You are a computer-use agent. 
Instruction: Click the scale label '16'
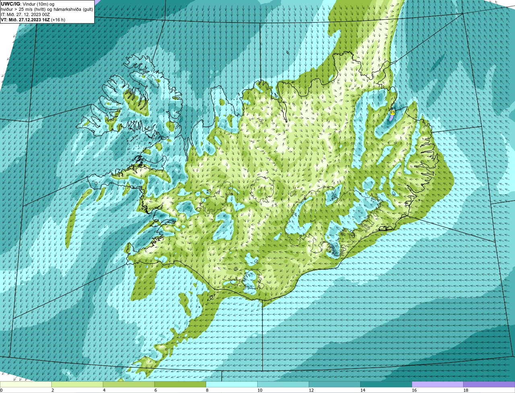(x=414, y=390)
